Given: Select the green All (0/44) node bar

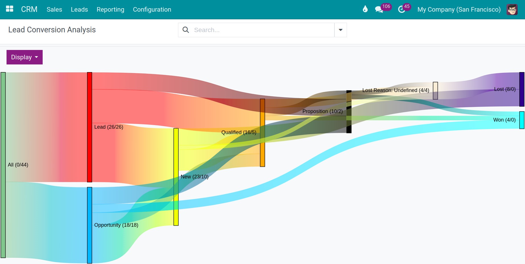Looking at the screenshot, I should click(3, 165).
